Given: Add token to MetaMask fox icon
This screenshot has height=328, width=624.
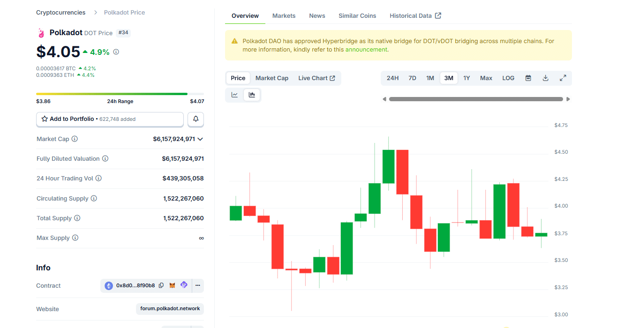Looking at the screenshot, I should coord(172,285).
